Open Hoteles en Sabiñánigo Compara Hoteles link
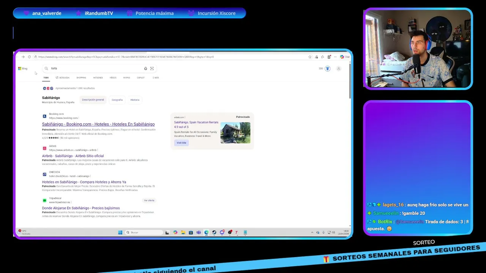The height and width of the screenshot is (273, 486). [84, 182]
